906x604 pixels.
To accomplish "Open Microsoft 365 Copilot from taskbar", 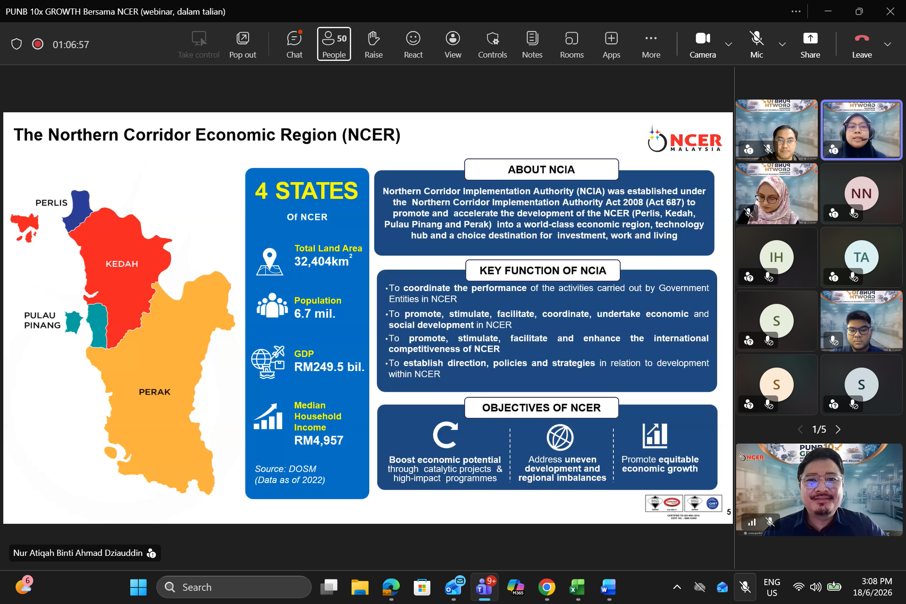I will tap(516, 587).
